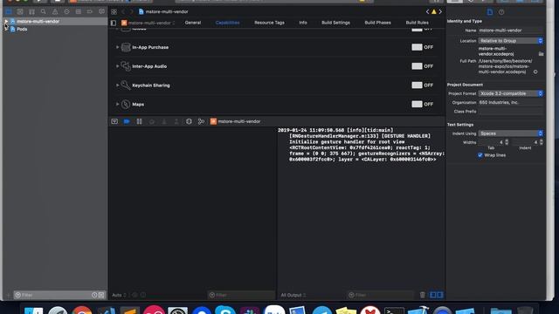This screenshot has height=314, width=559.
Task: Show the File inspector tab
Action: pos(490,12)
